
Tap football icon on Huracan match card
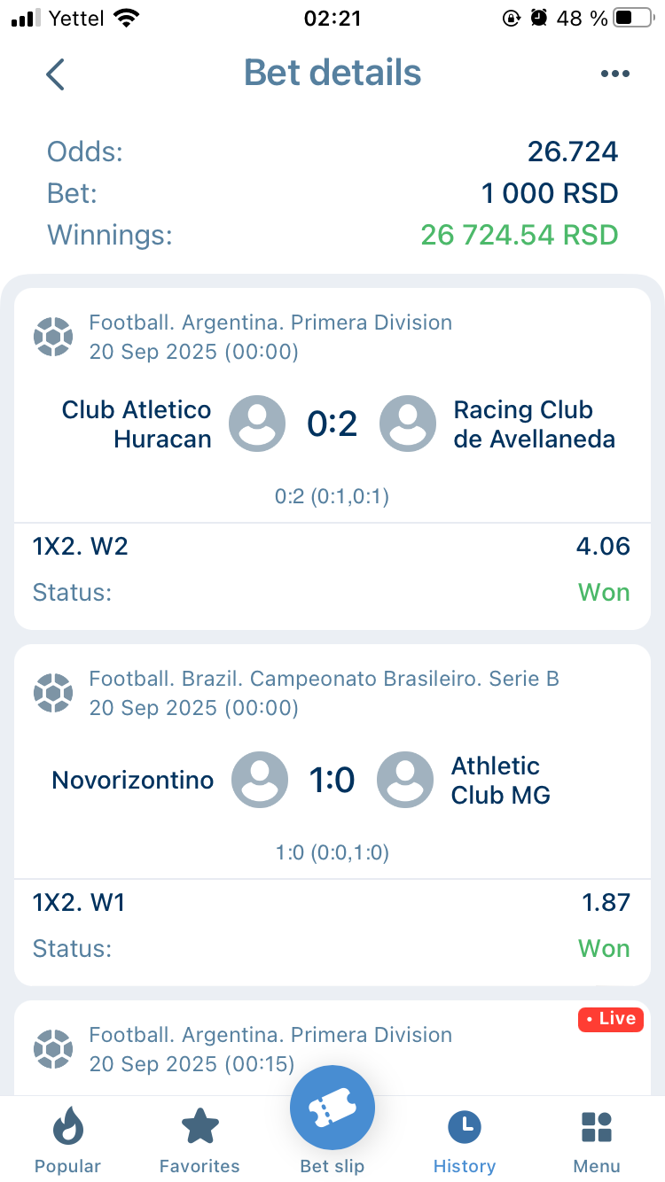53,338
